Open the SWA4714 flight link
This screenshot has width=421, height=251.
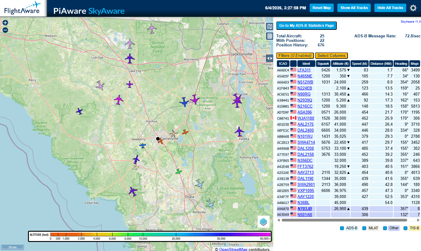click(x=306, y=142)
